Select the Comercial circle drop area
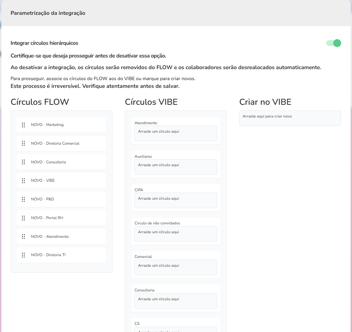Image resolution: width=352 pixels, height=332 pixels. (176, 267)
